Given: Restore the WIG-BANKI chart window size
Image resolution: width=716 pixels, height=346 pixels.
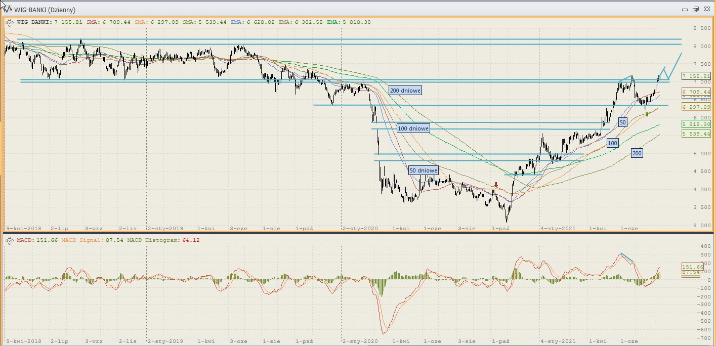Looking at the screenshot, I should (696, 9).
